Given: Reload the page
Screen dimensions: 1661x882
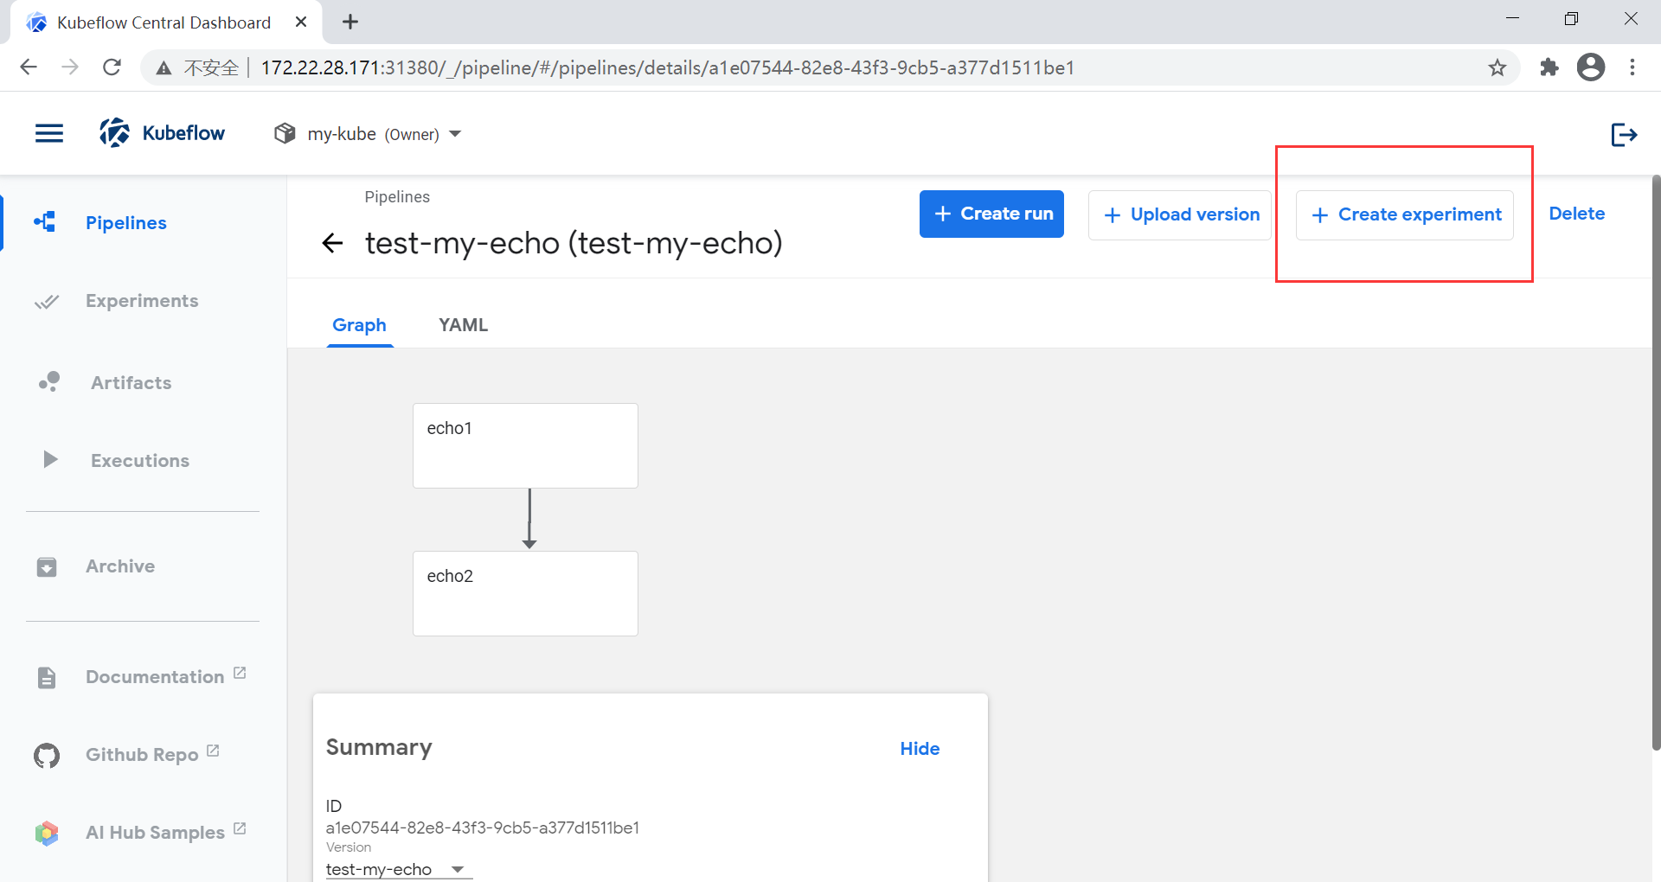Looking at the screenshot, I should [112, 67].
